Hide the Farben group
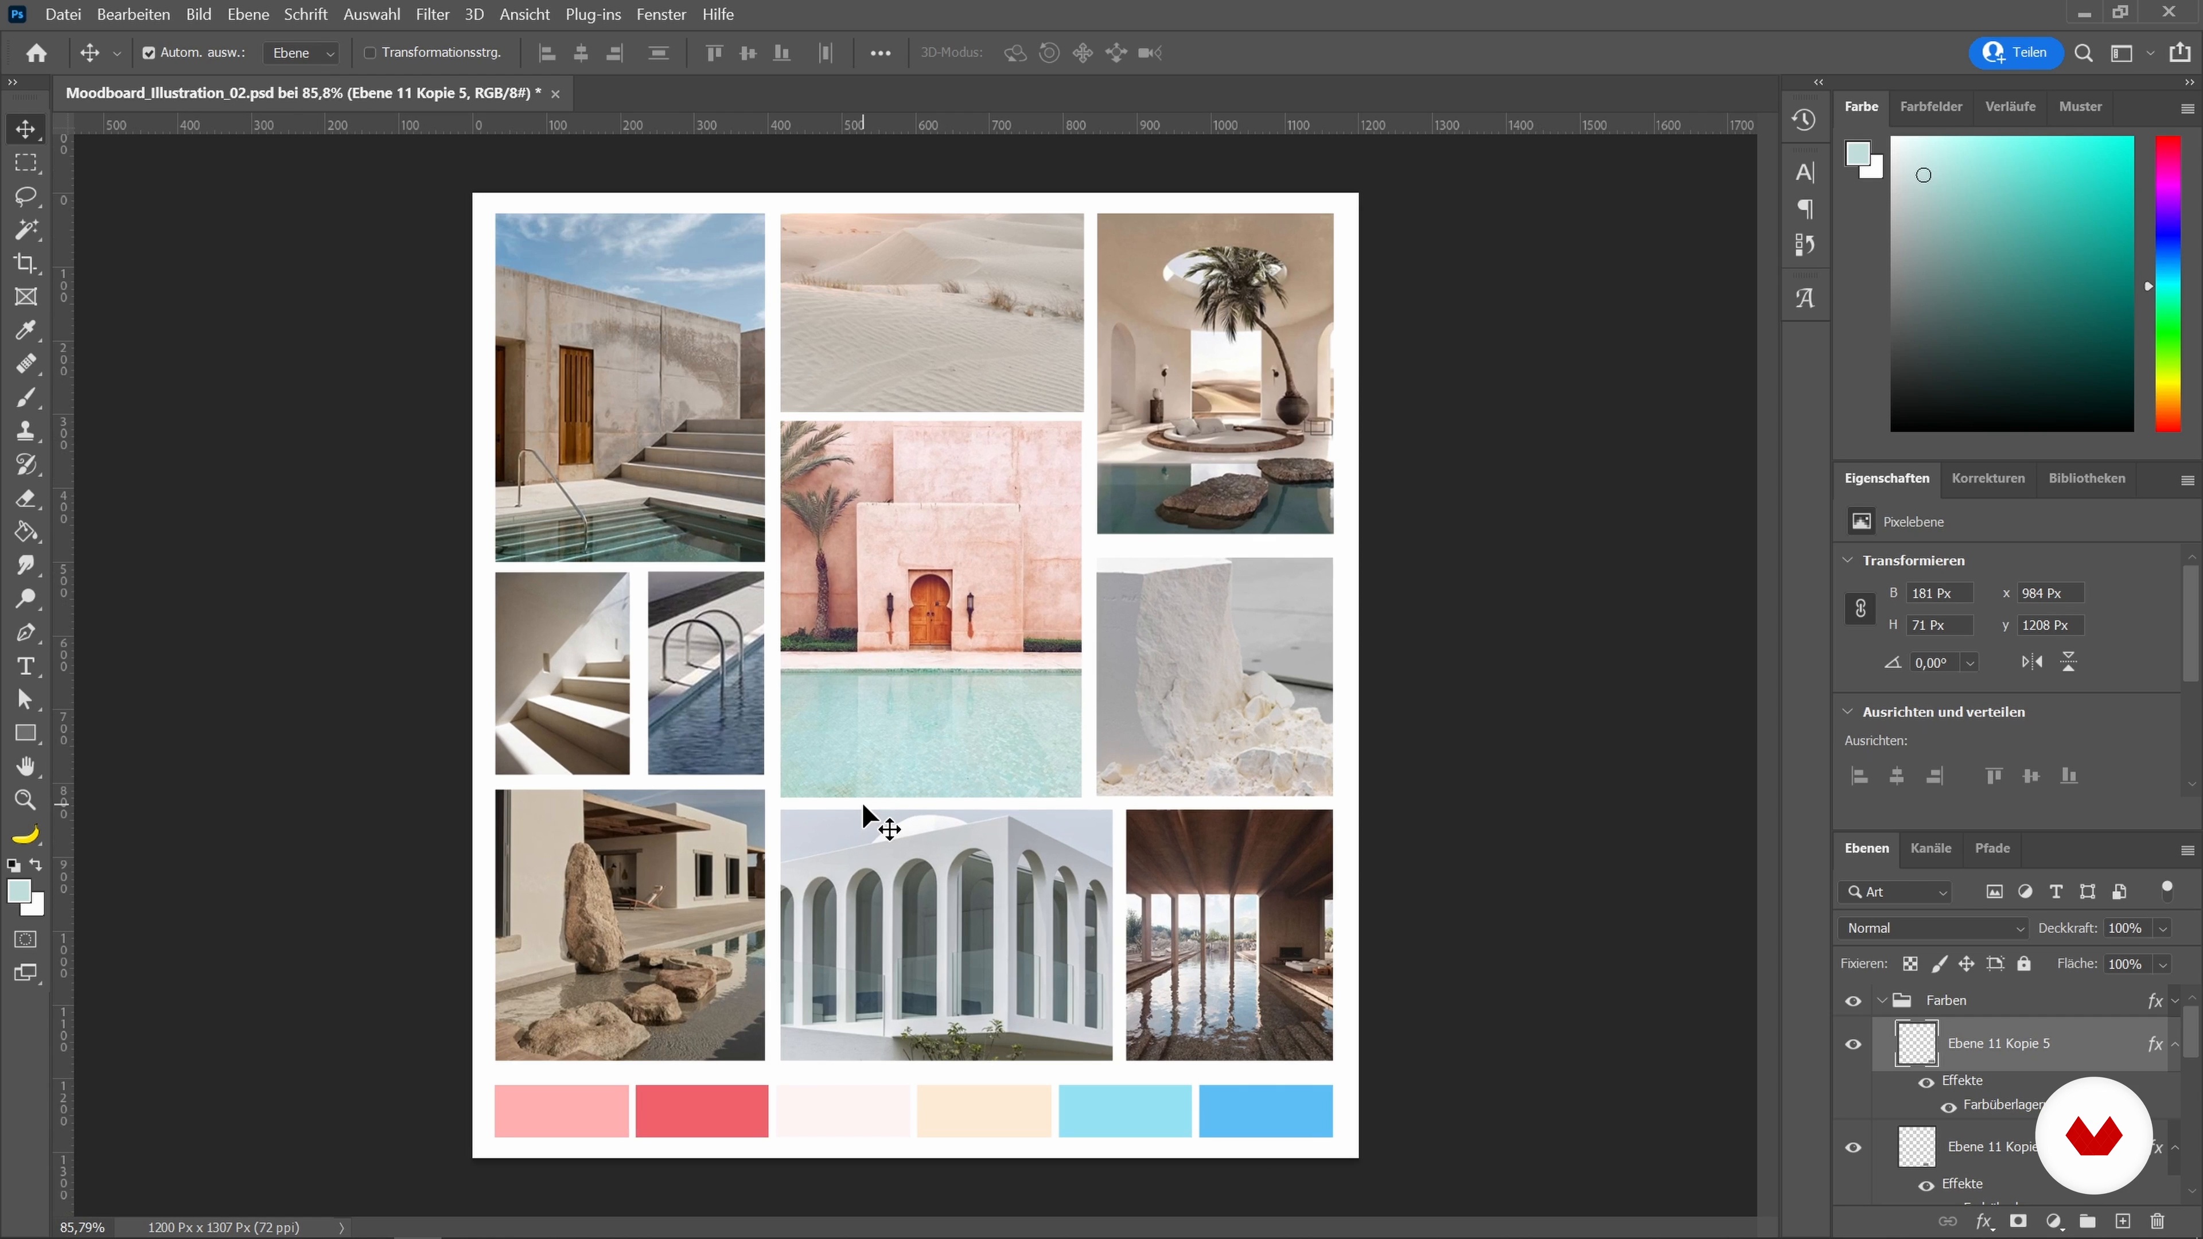 click(x=1853, y=1002)
